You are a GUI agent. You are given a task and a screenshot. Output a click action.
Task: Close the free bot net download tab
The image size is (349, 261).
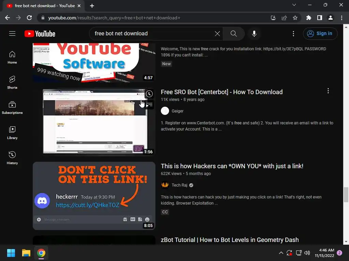click(79, 6)
